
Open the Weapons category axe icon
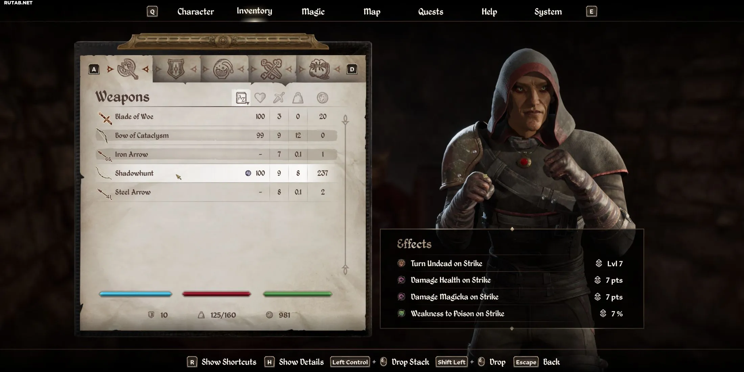[127, 69]
